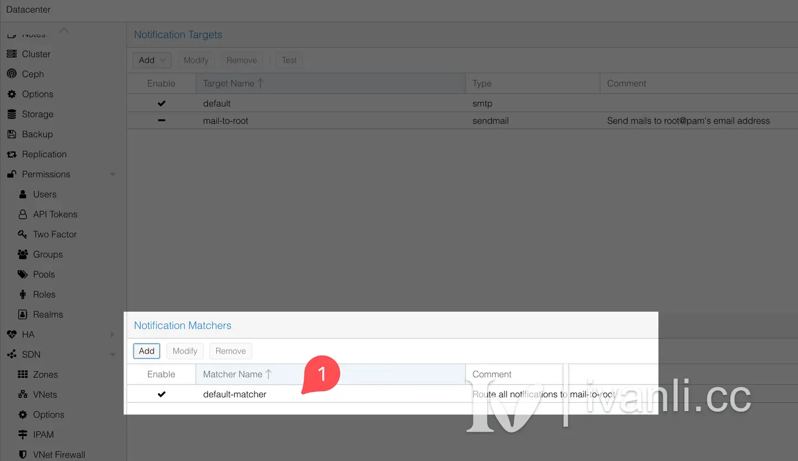The image size is (798, 461).
Task: Select the default-matcher row name
Action: pyautogui.click(x=234, y=395)
